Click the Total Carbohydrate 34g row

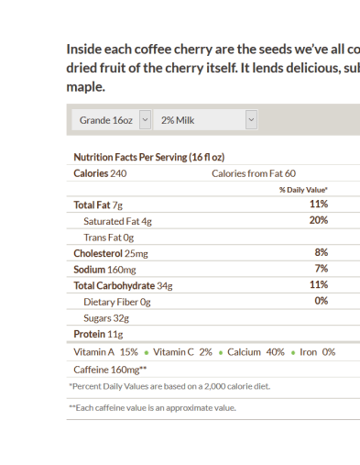click(x=213, y=285)
